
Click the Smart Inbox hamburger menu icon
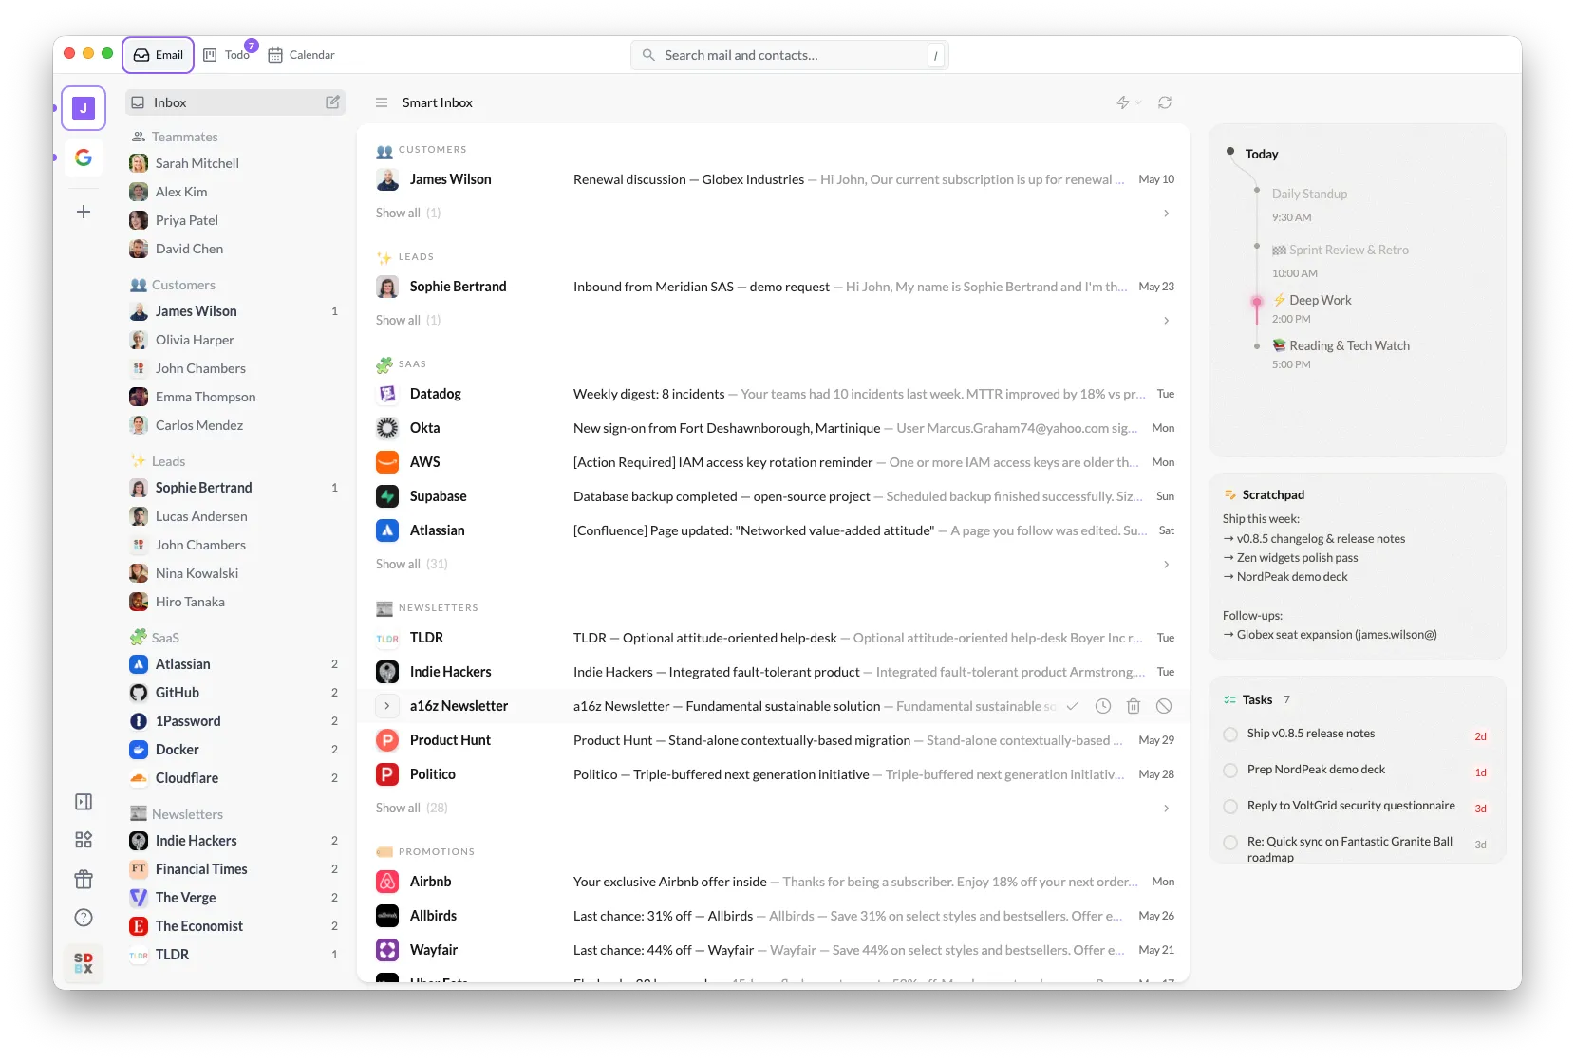[x=382, y=102]
